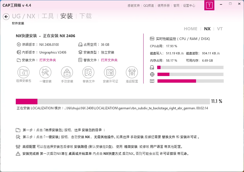Click the NX 2406.8100 version text
The height and width of the screenshot is (172, 244).
tap(49, 44)
